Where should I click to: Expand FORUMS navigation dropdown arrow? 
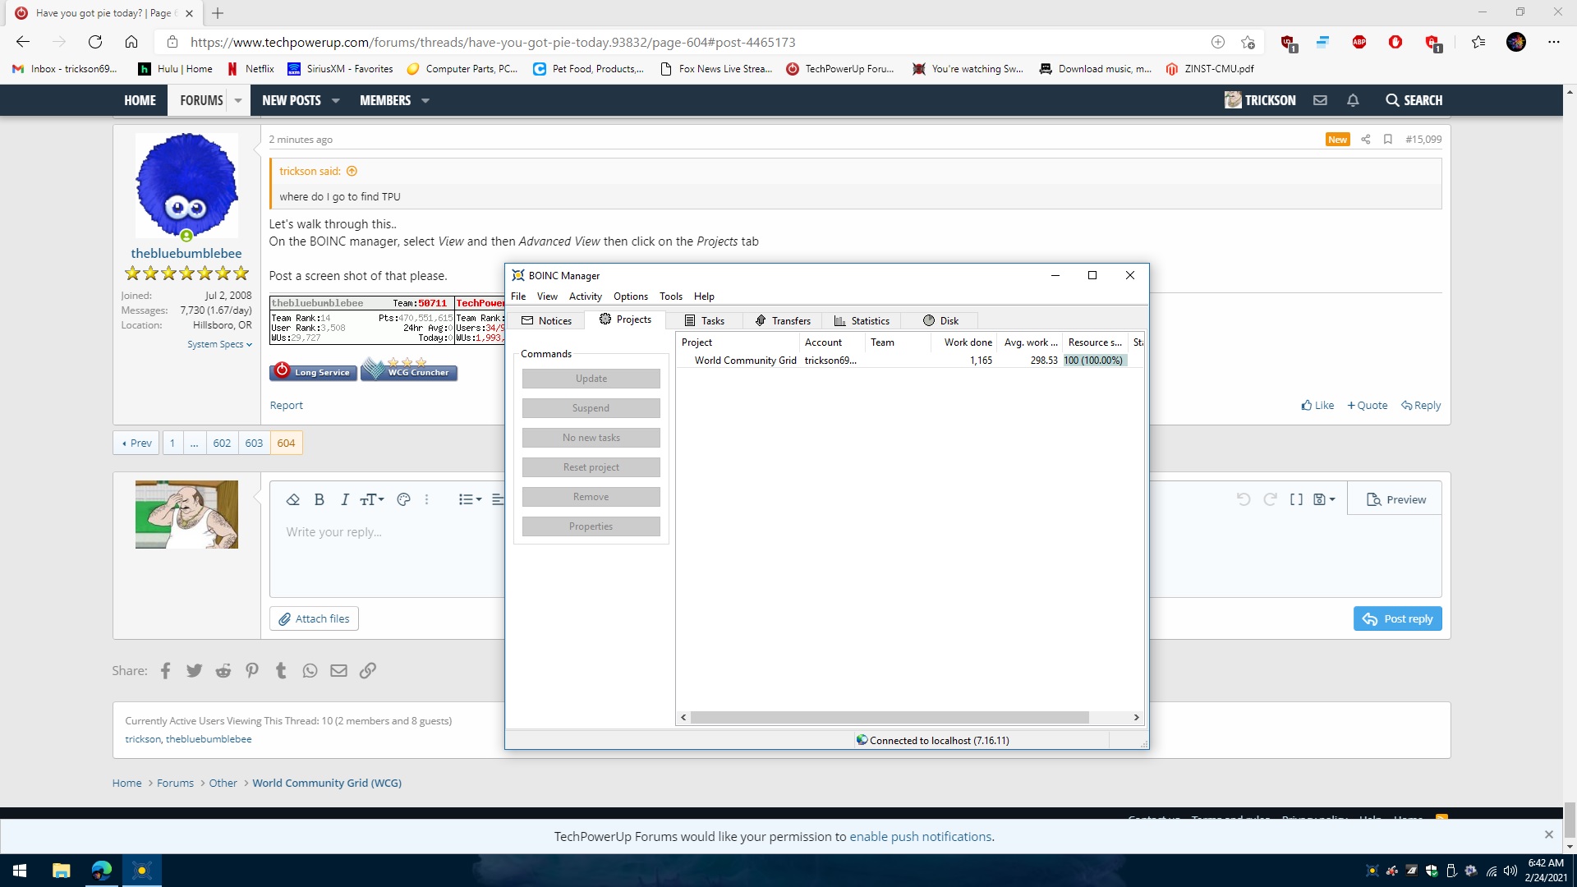[238, 101]
